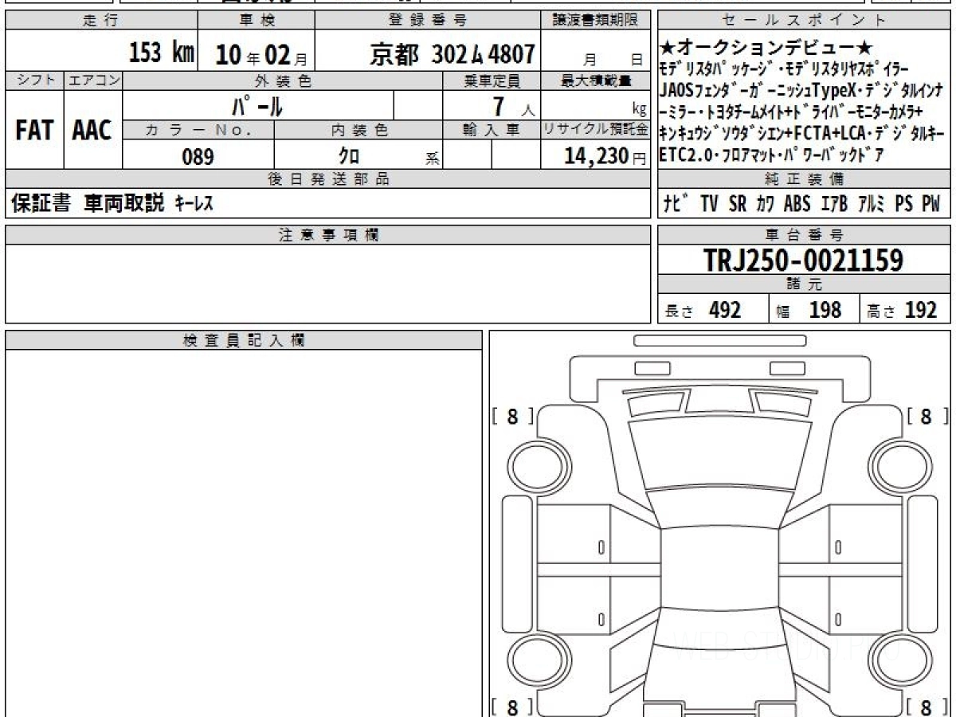This screenshot has width=956, height=717.
Task: Click the 車台番号 header
Action: [x=804, y=234]
